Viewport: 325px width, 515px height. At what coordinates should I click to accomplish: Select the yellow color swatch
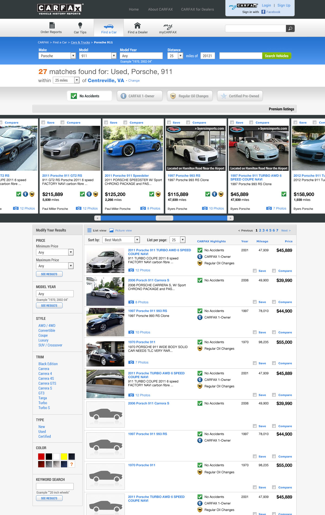pyautogui.click(x=64, y=456)
